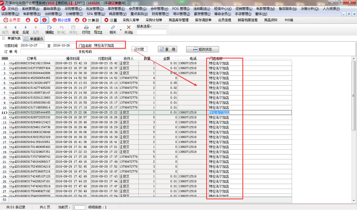Viewport: 357px width, 210px height.
Task: Switch to the 单据列表 tab
Action: pos(12,39)
